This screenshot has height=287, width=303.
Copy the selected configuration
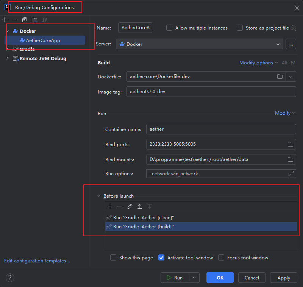[25, 20]
